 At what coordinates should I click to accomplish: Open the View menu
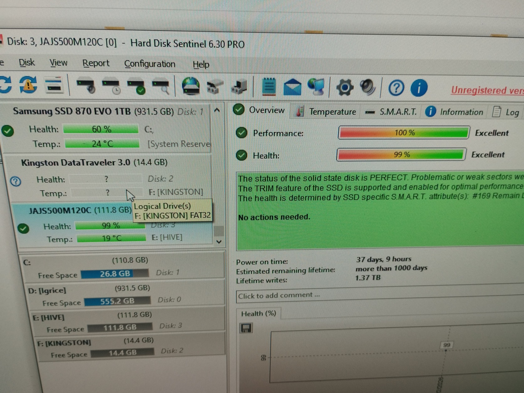[59, 63]
